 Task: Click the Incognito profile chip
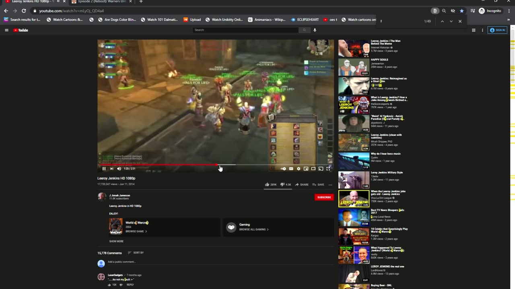pyautogui.click(x=490, y=11)
